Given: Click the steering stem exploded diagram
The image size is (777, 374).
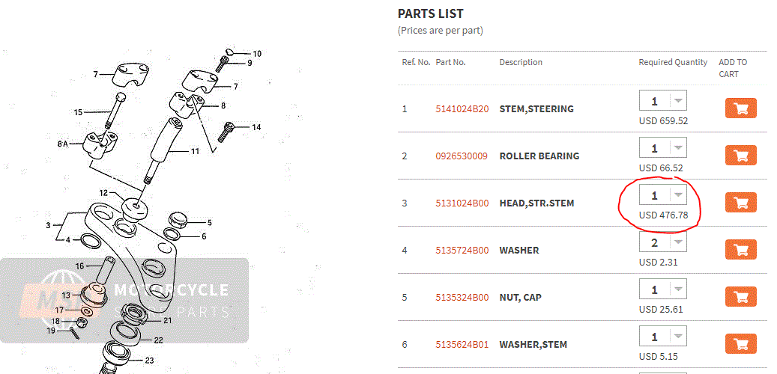Looking at the screenshot, I should tap(150, 209).
